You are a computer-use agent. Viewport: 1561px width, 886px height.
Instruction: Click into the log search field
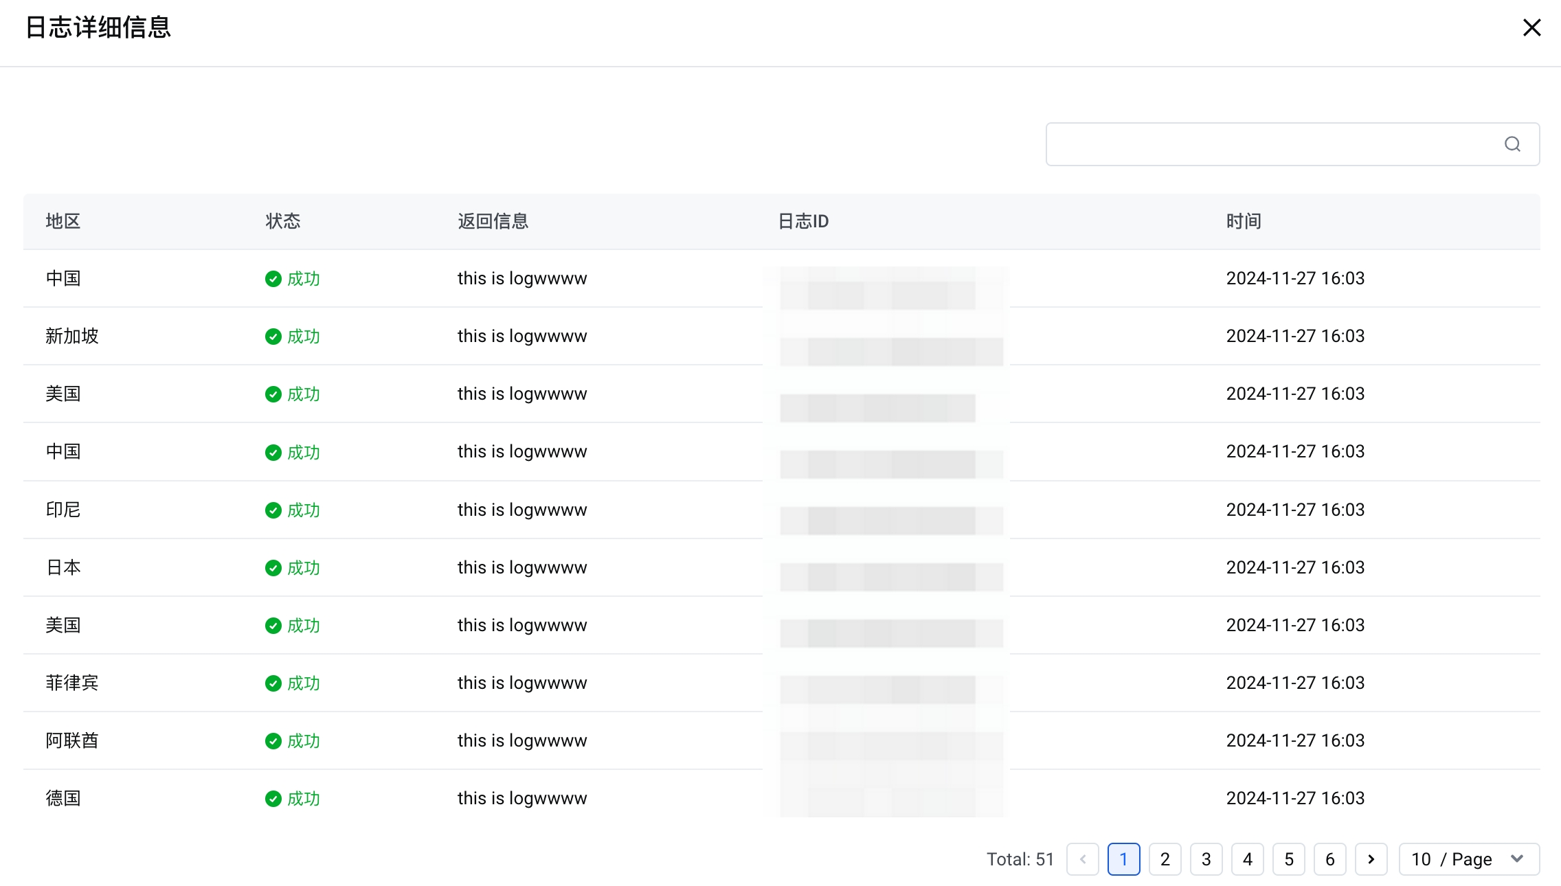[x=1271, y=144]
